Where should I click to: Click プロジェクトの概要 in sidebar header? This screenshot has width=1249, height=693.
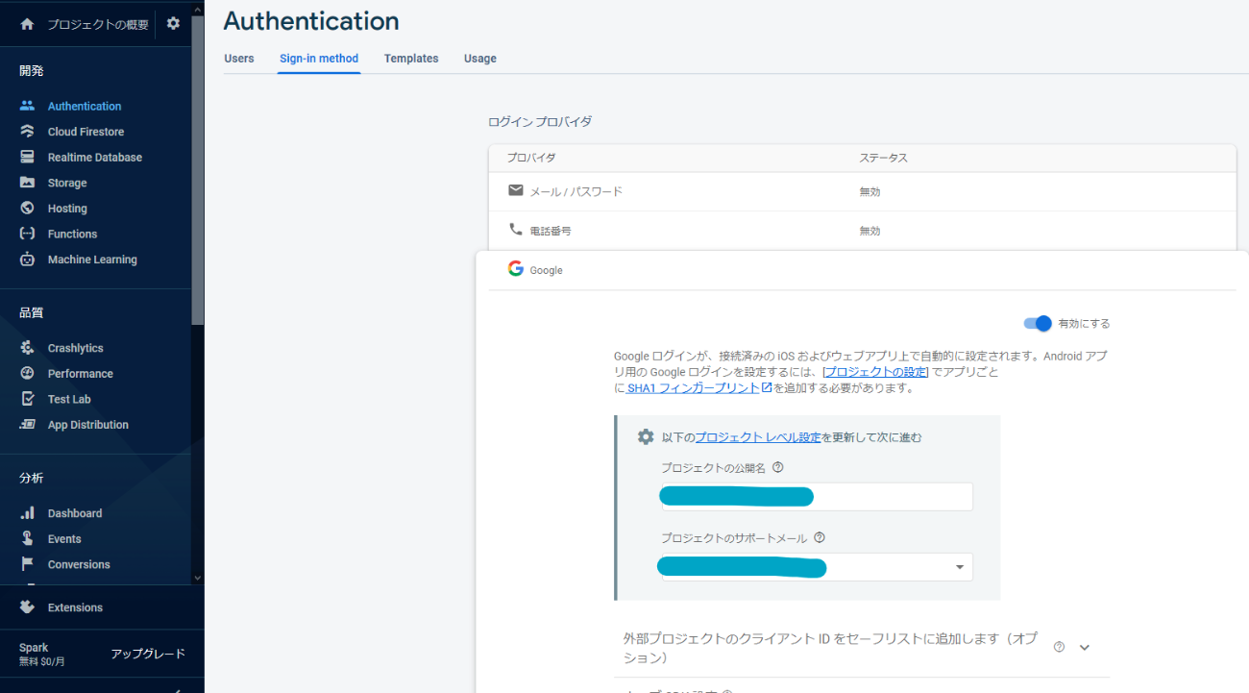(98, 24)
